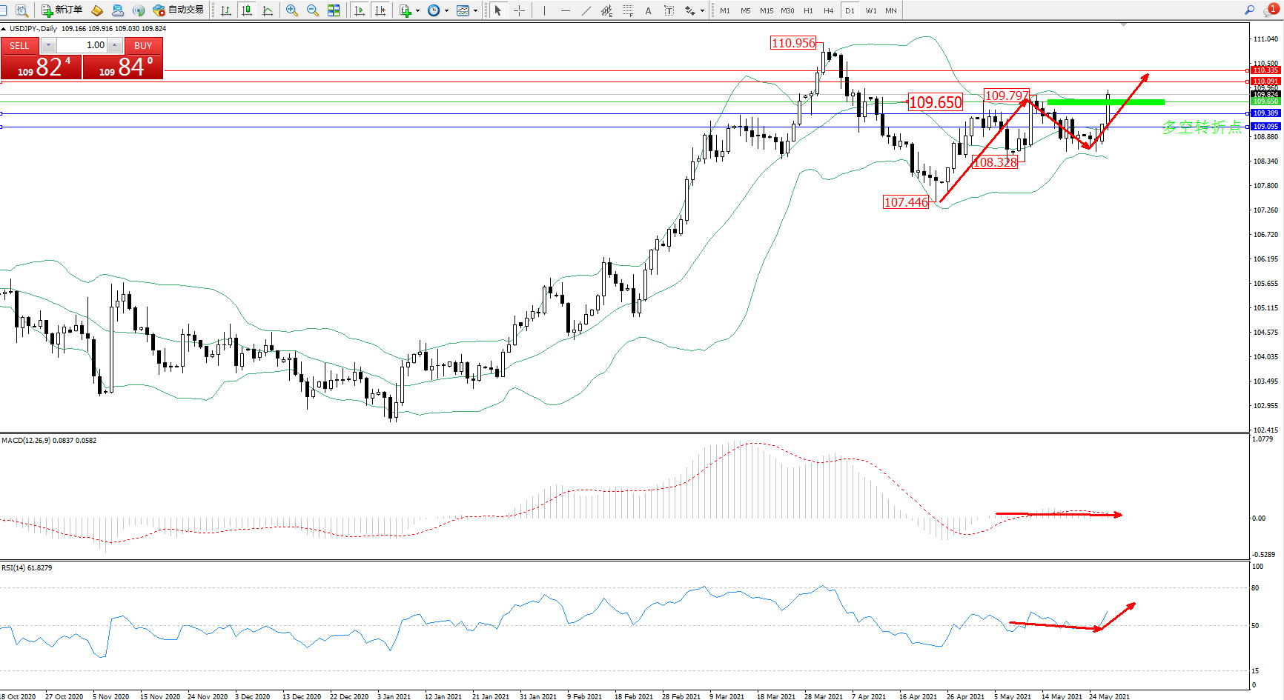Open the search magnifier icon
Screen dimensions: 1284x700
[1249, 10]
